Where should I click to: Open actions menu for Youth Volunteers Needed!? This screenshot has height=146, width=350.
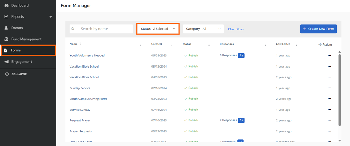coord(329,55)
